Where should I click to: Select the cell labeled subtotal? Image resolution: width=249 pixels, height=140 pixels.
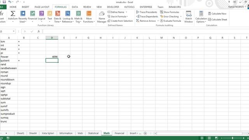pos(9,98)
